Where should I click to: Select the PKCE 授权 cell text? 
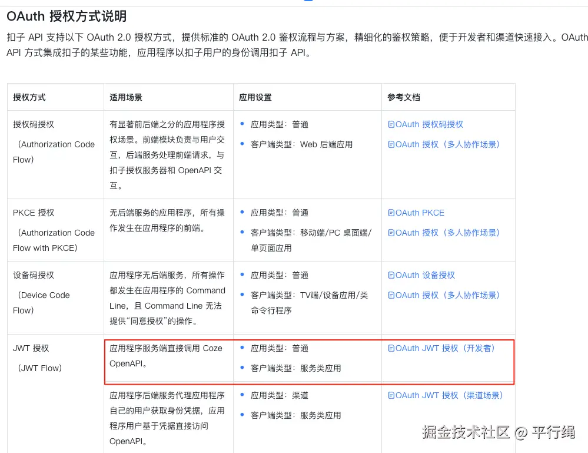point(34,213)
